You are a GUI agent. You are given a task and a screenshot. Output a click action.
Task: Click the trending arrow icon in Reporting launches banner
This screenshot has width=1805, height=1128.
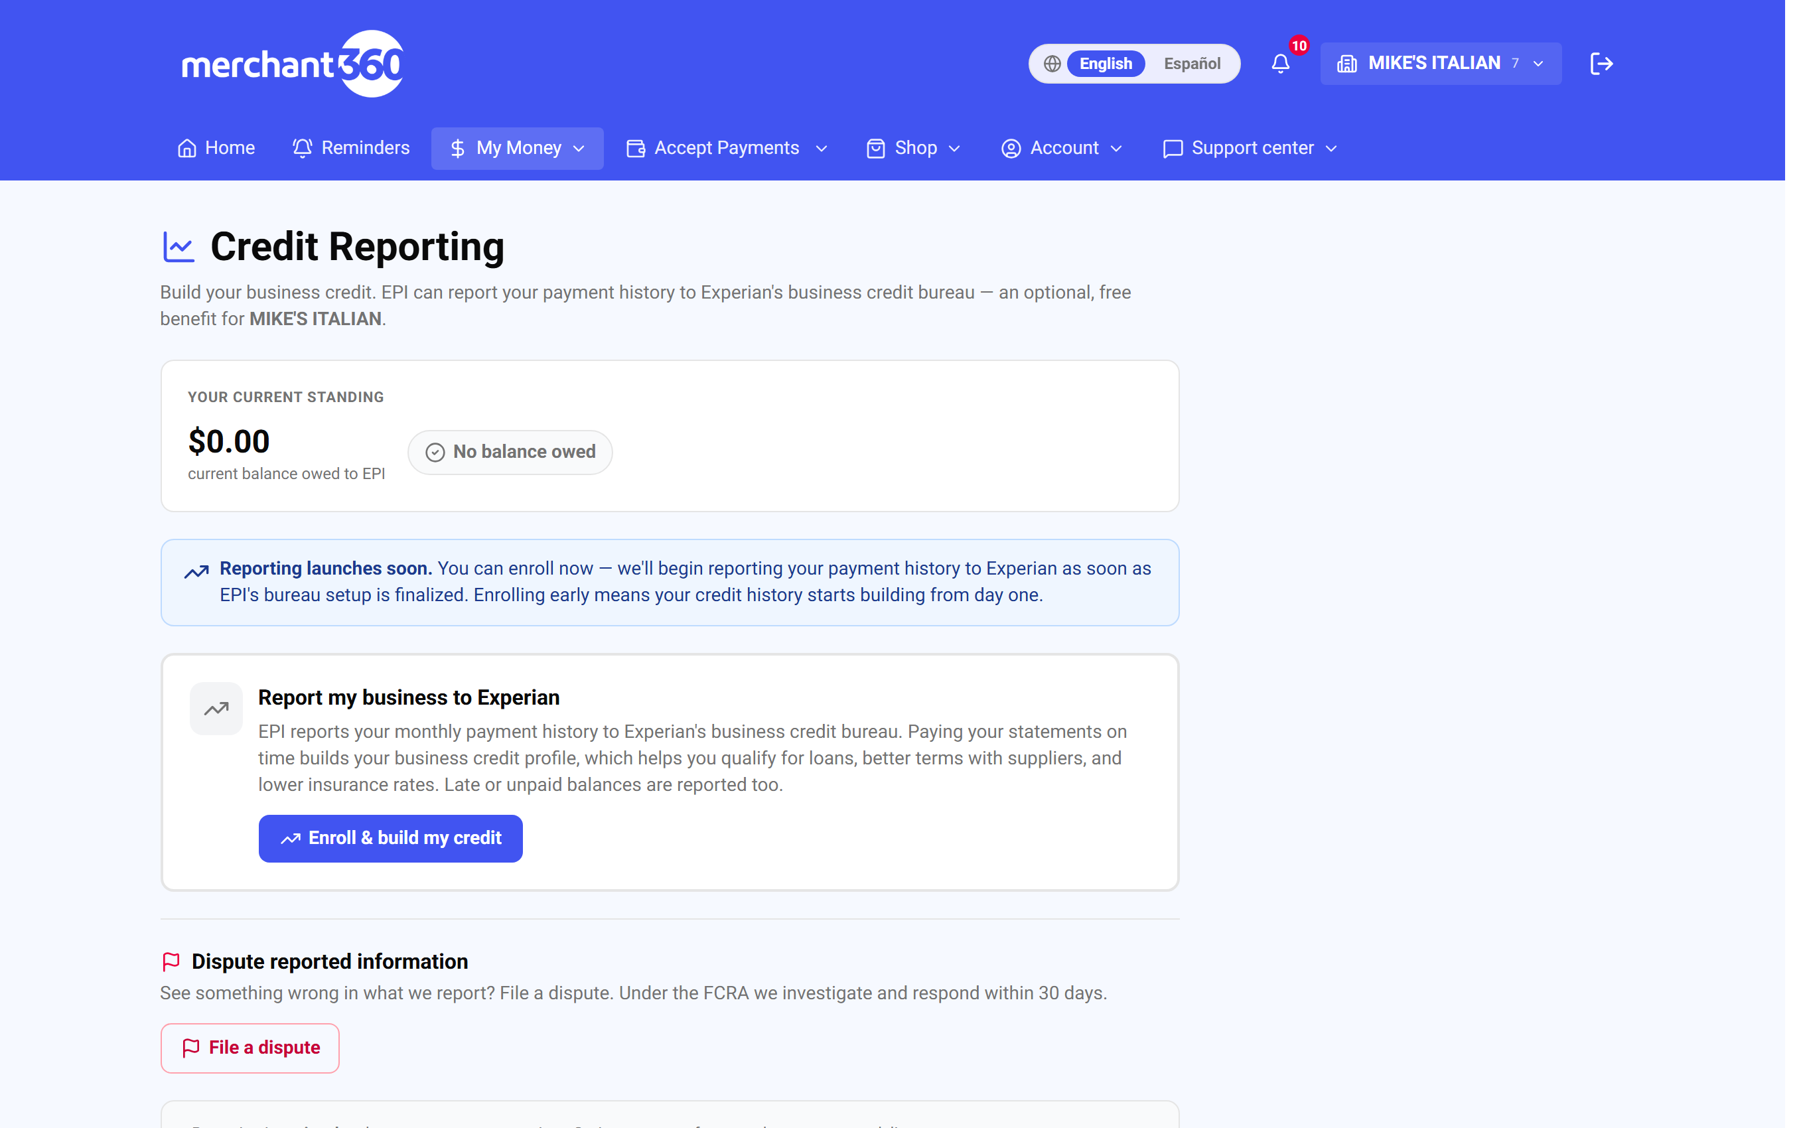coord(196,571)
